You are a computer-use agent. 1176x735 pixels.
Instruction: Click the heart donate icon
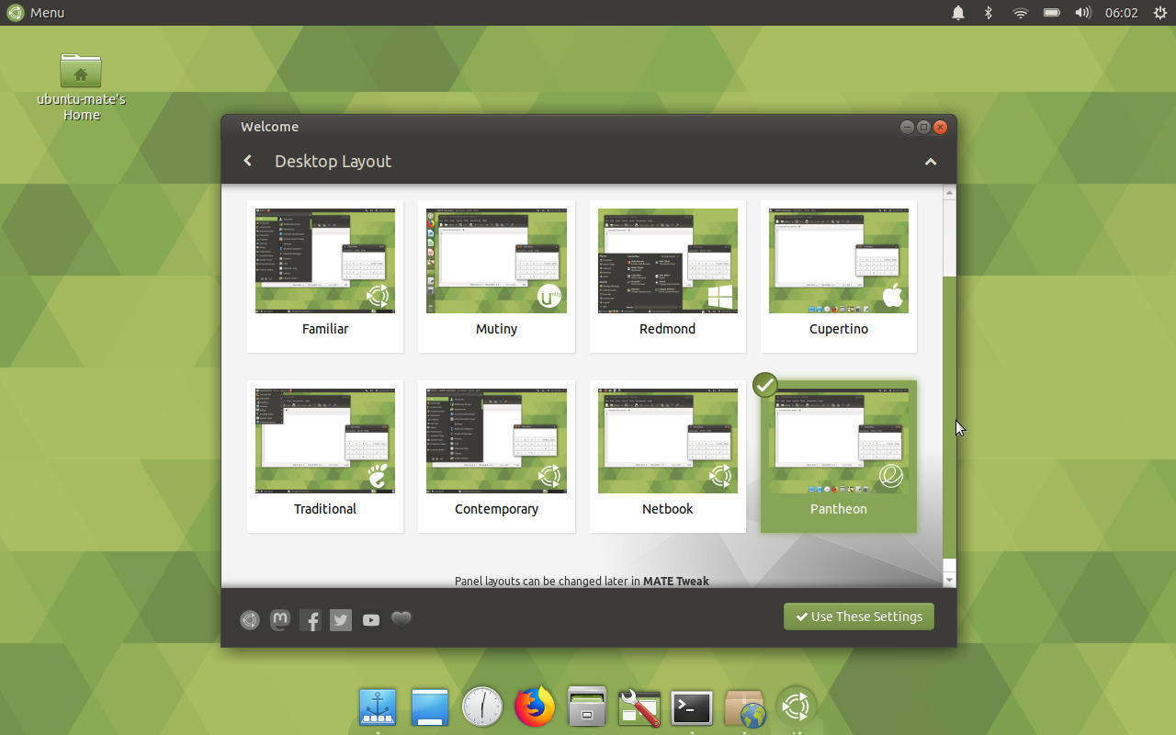401,619
